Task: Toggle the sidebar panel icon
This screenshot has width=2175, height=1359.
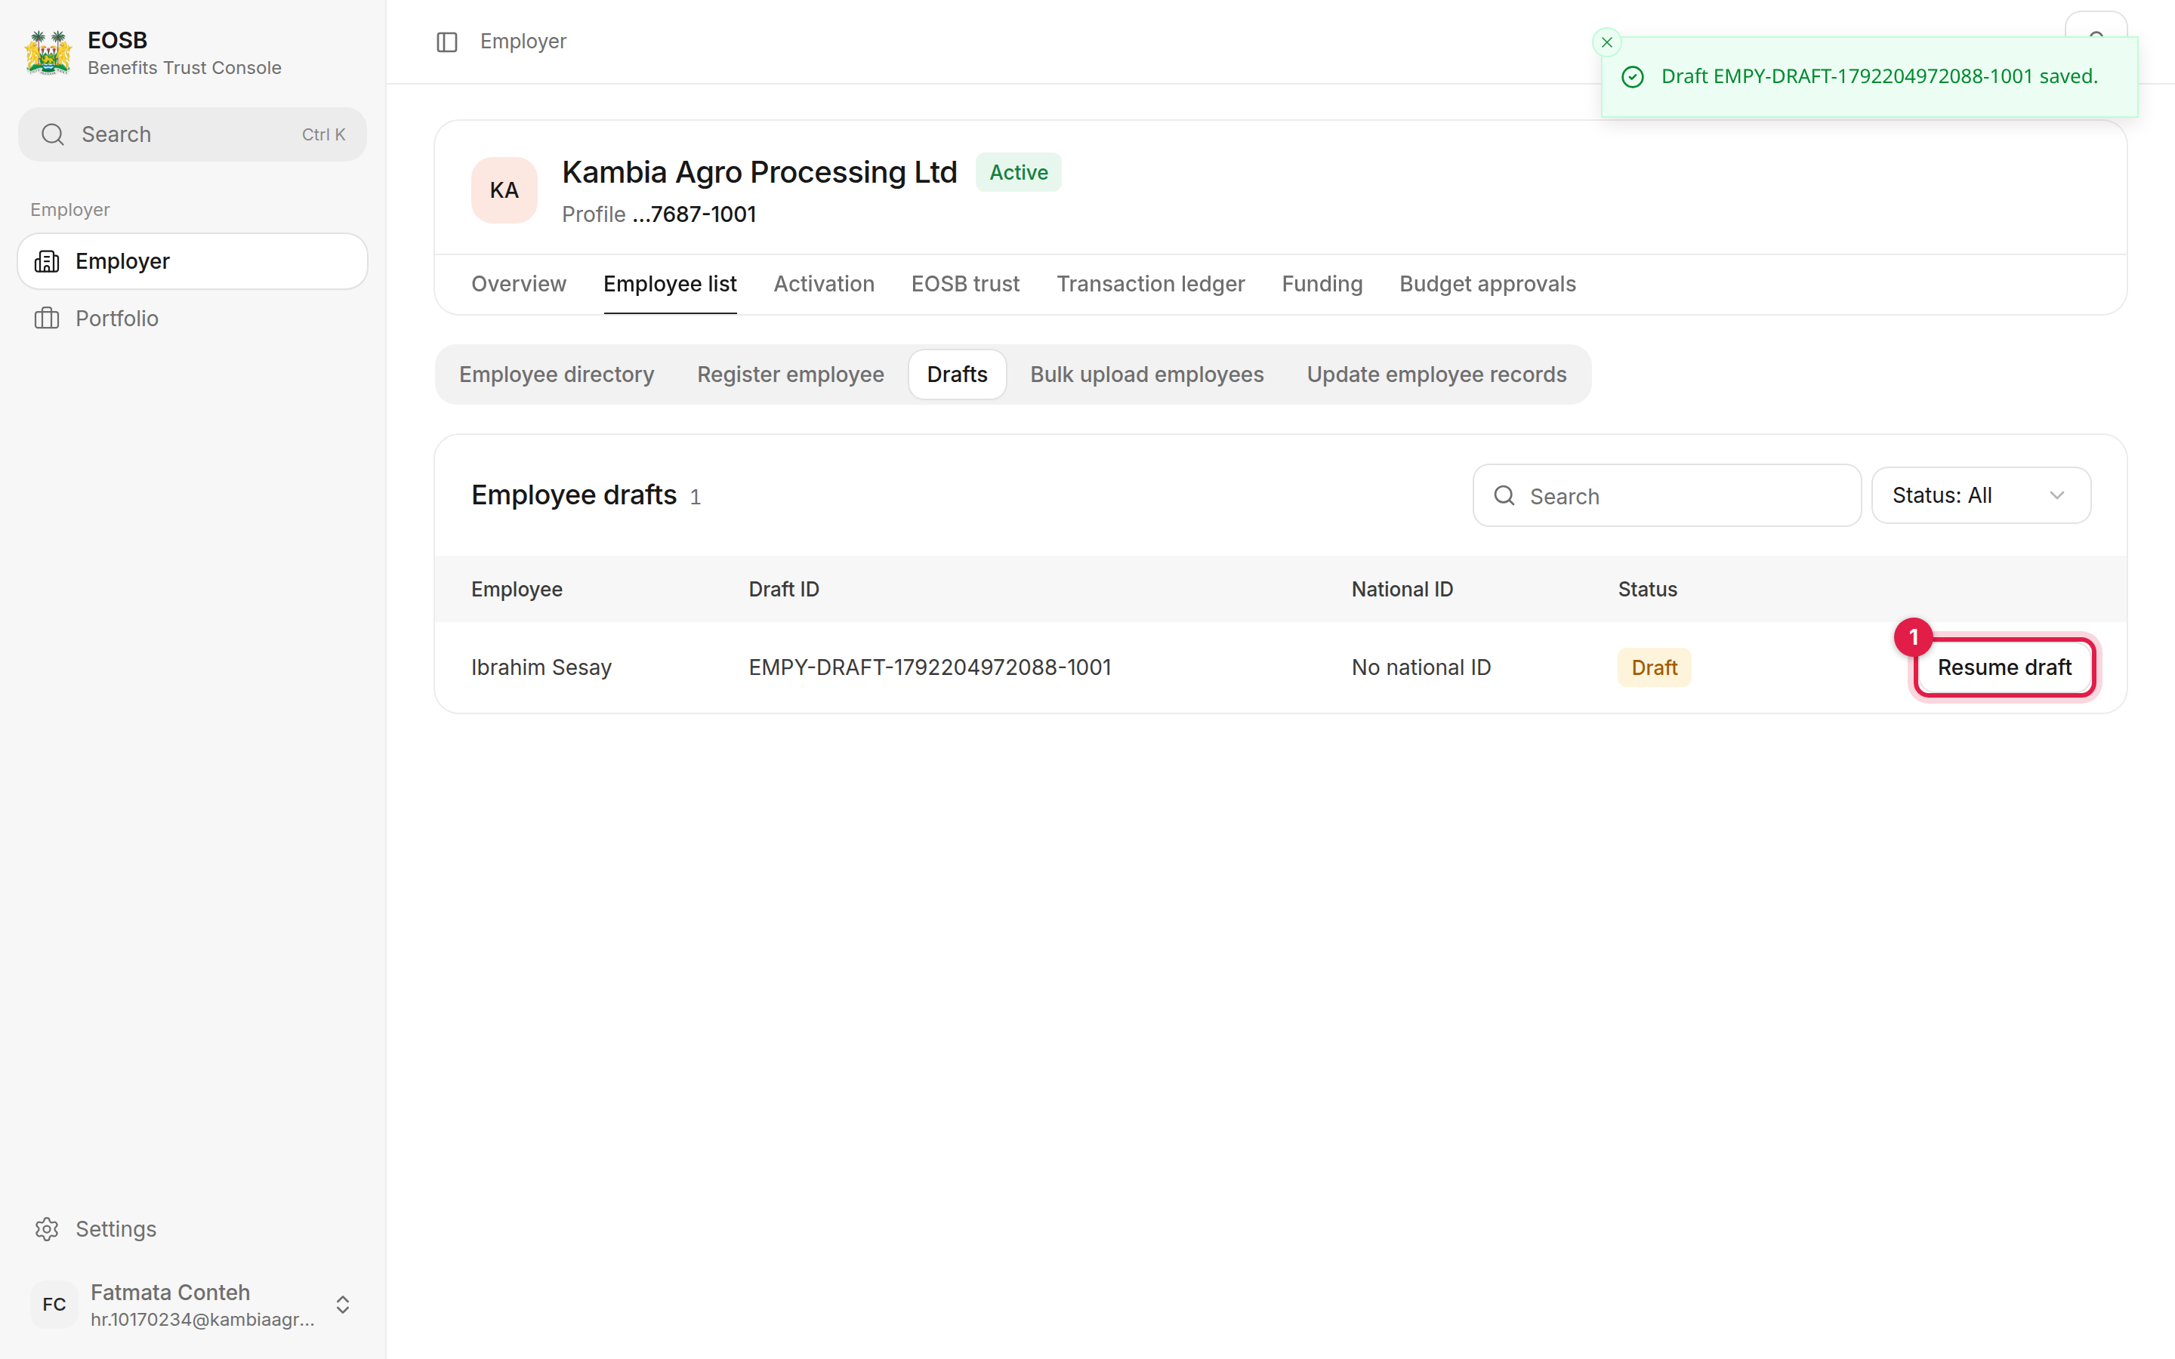Action: [446, 42]
